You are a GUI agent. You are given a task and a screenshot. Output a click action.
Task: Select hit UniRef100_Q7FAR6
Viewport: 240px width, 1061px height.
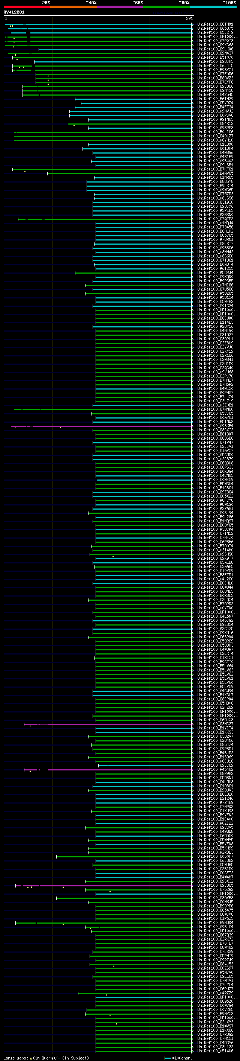(215, 74)
